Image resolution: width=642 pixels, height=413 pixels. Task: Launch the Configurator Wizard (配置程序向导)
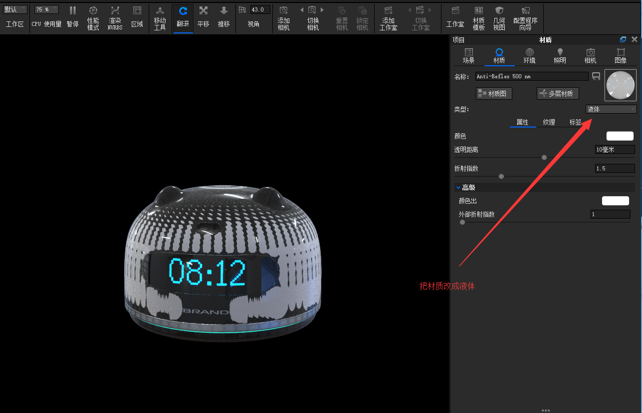pyautogui.click(x=525, y=18)
